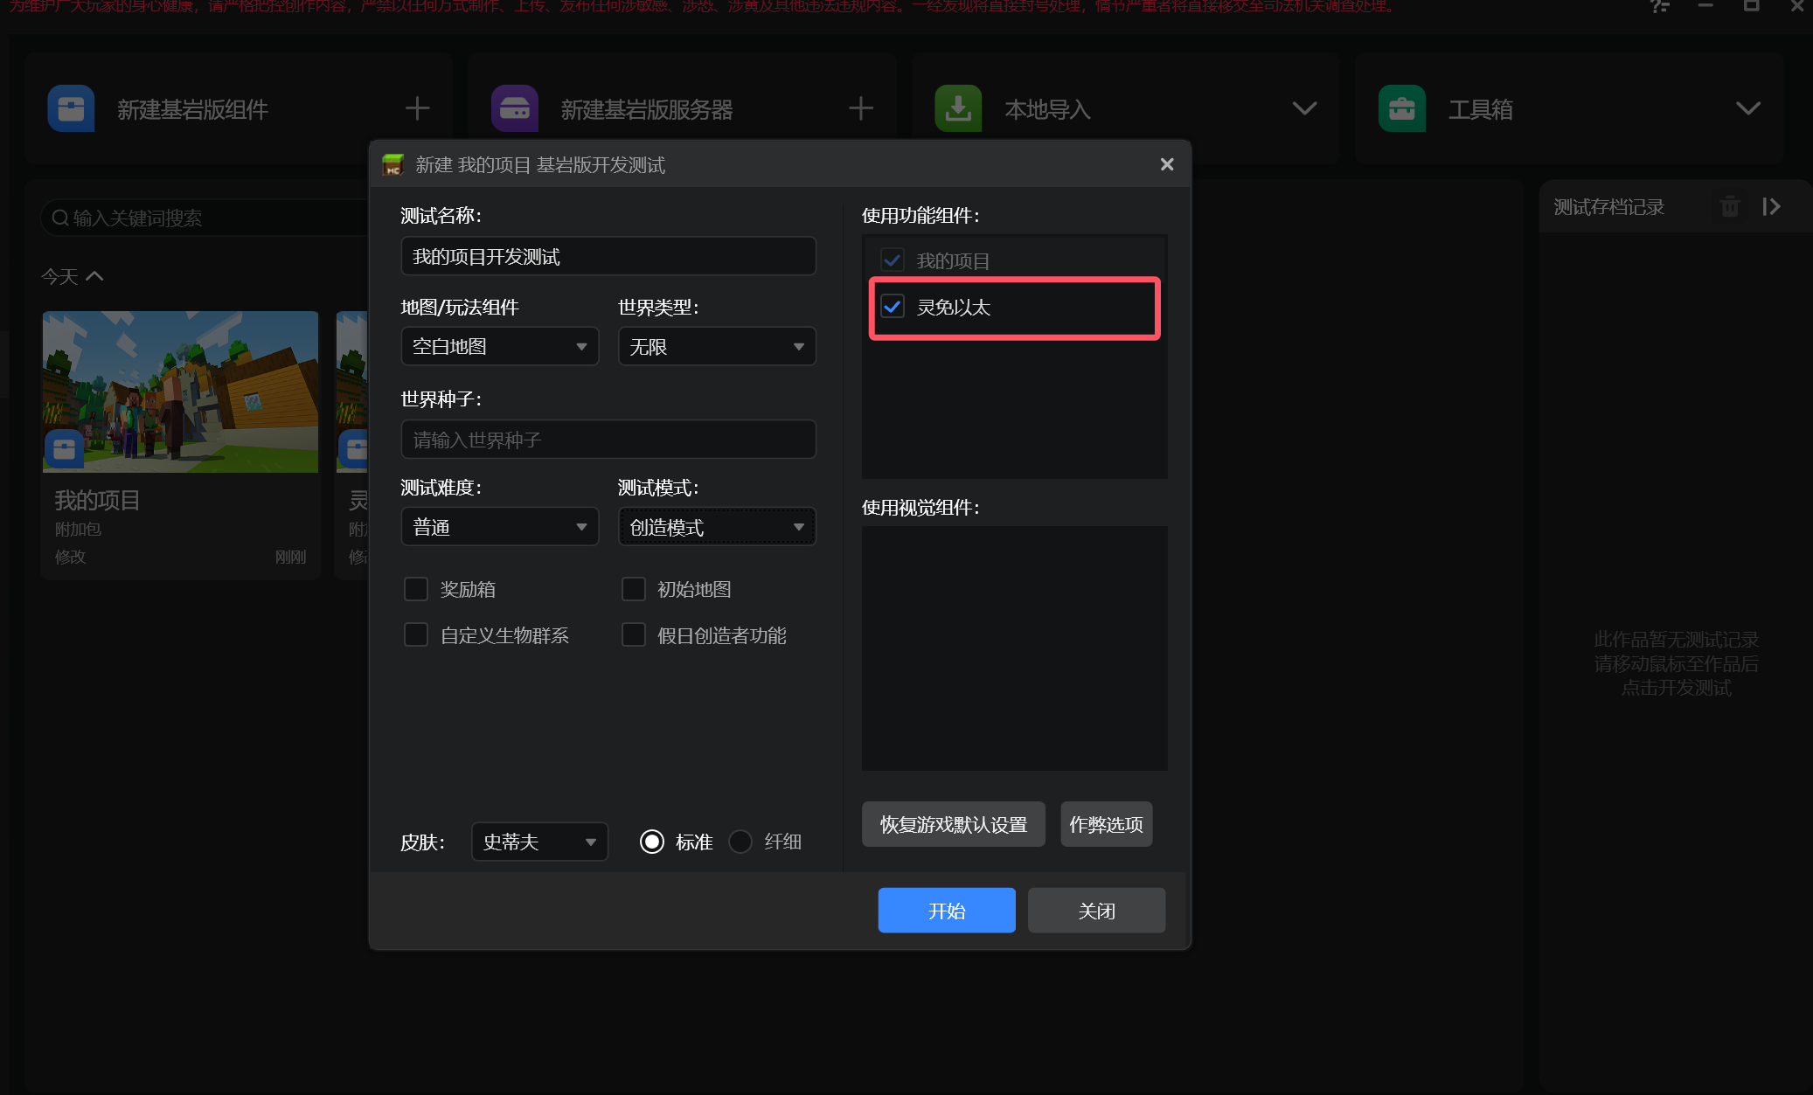Enable the 奖励箱 checkbox
This screenshot has width=1813, height=1095.
point(416,589)
